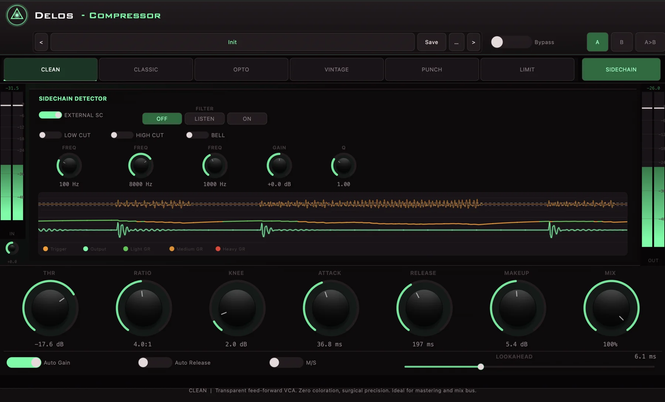Choose the LIMIT mode tab
The image size is (665, 402).
tap(527, 70)
